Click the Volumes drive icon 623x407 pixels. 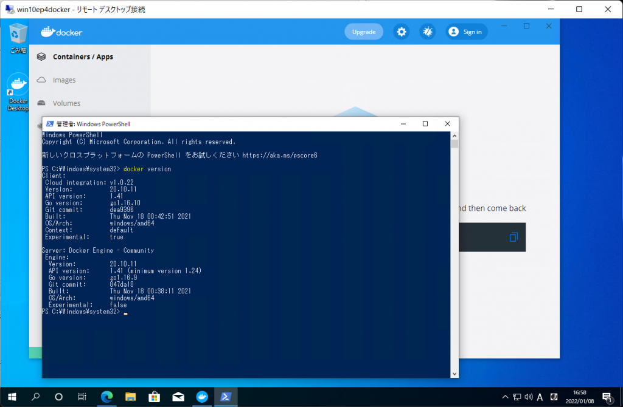click(41, 103)
